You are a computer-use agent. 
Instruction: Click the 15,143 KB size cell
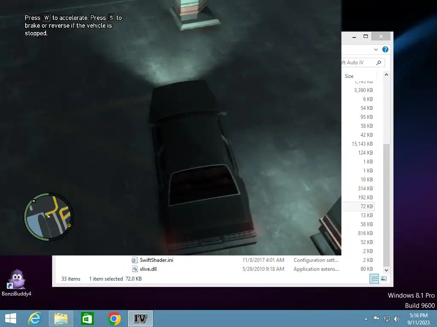click(x=362, y=144)
